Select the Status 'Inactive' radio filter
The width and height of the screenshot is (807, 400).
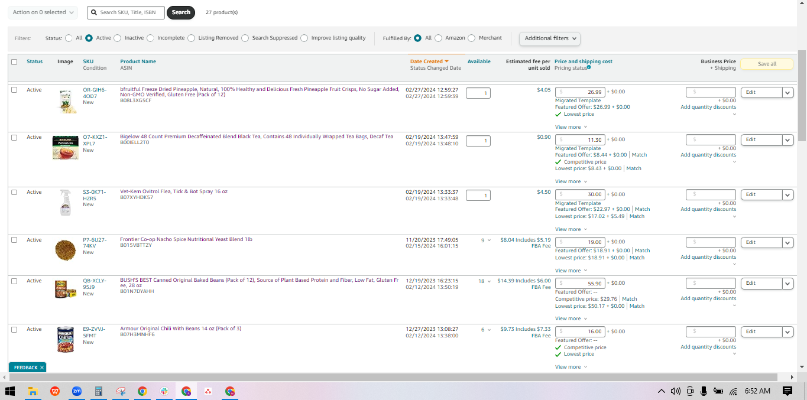pyautogui.click(x=118, y=38)
